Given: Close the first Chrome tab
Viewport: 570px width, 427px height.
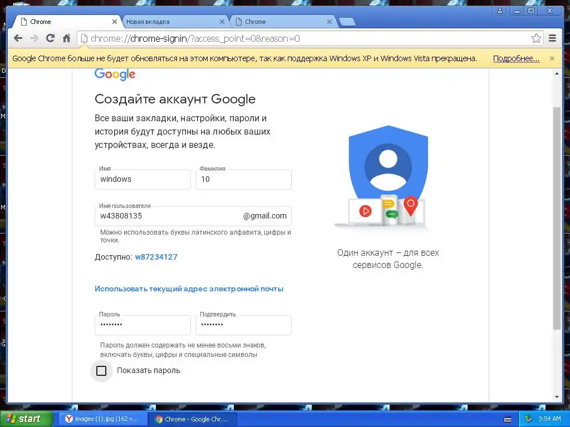Looking at the screenshot, I should (x=115, y=22).
